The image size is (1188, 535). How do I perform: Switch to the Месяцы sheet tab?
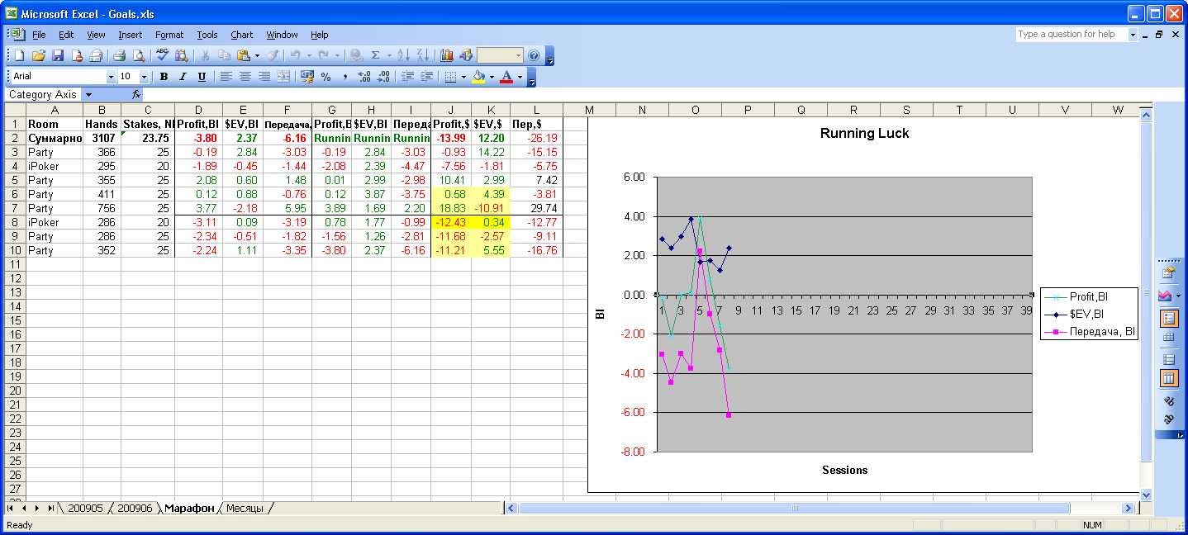click(245, 509)
